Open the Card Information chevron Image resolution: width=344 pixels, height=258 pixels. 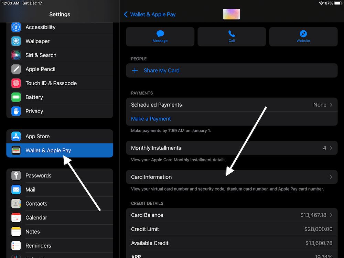(331, 177)
